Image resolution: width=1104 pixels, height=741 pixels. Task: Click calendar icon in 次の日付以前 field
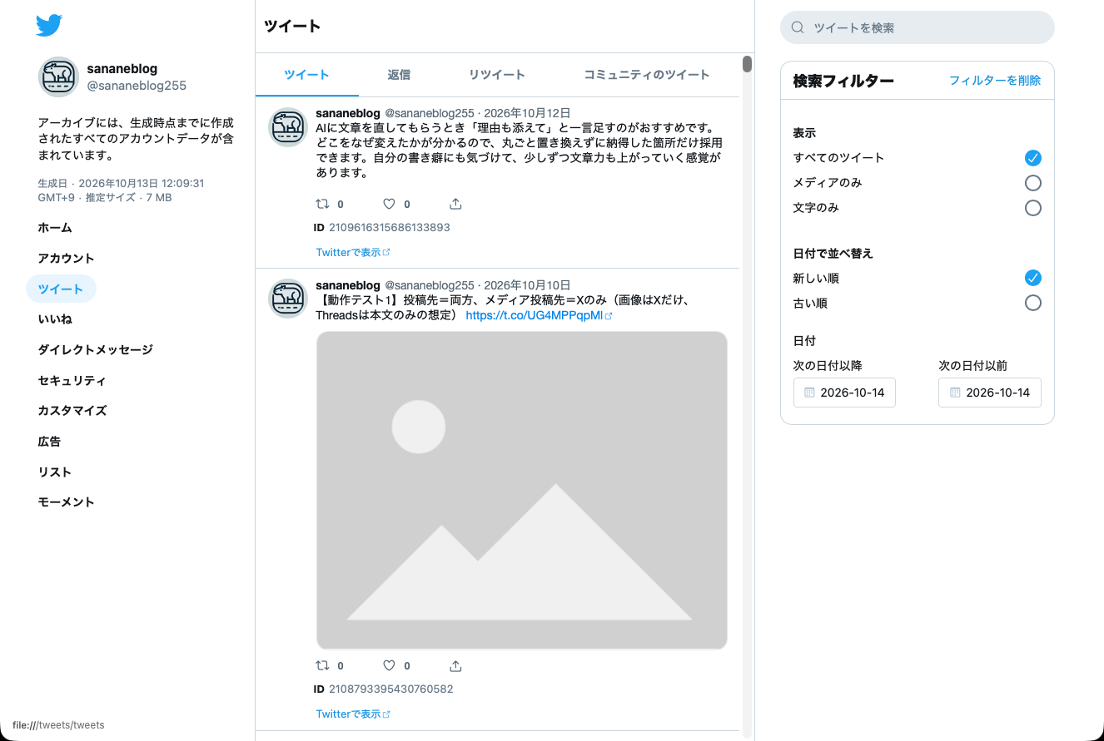coord(955,393)
